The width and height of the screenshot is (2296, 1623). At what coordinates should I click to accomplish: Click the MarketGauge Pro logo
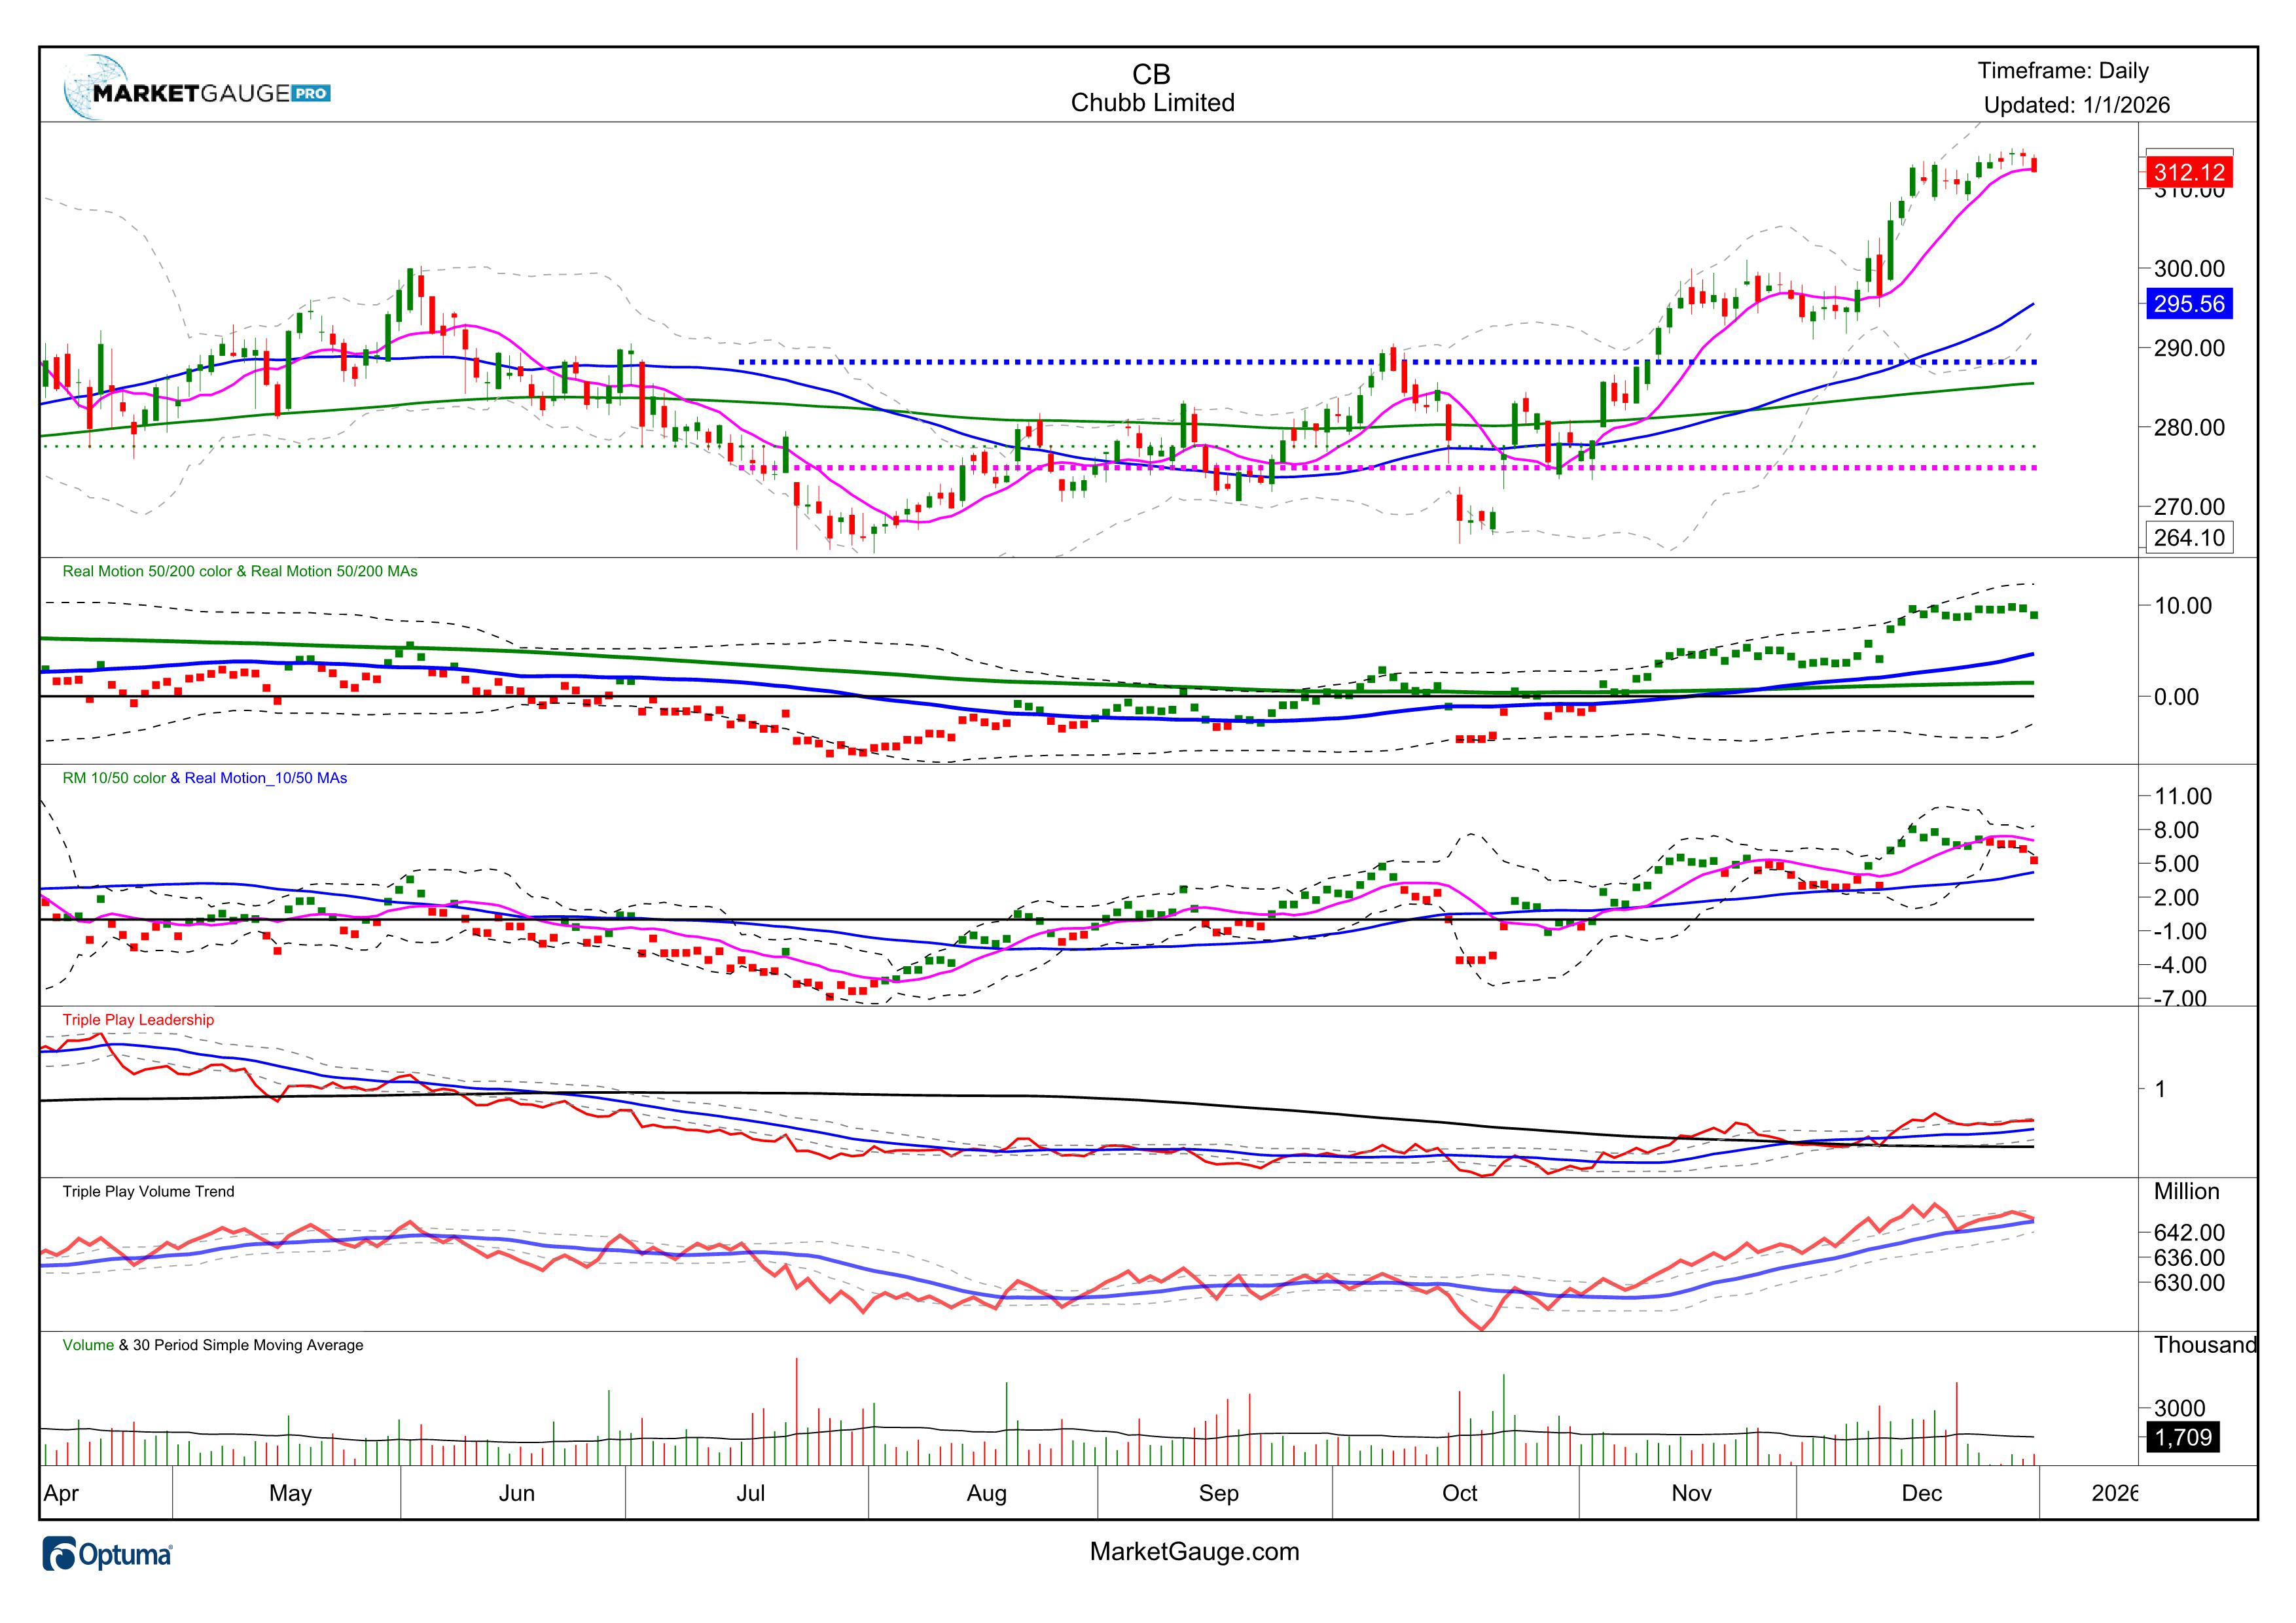click(x=196, y=92)
